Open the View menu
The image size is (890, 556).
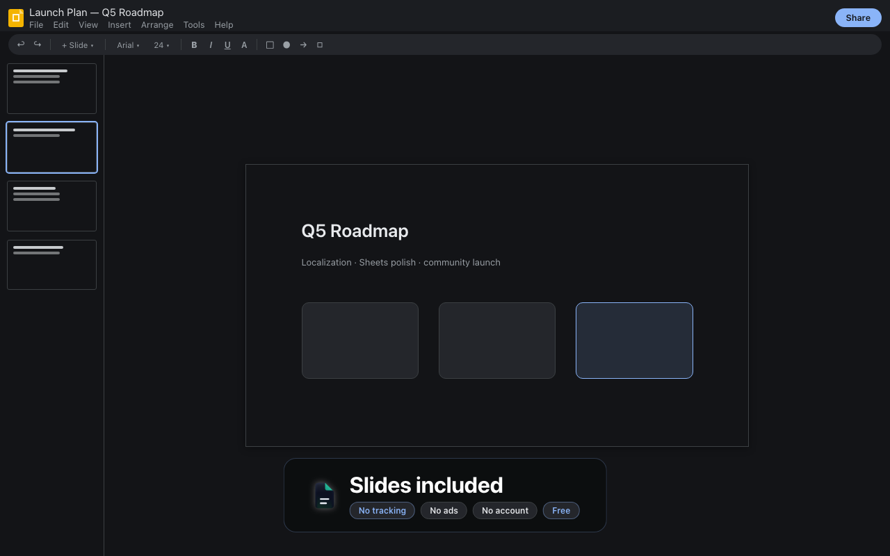click(x=88, y=25)
